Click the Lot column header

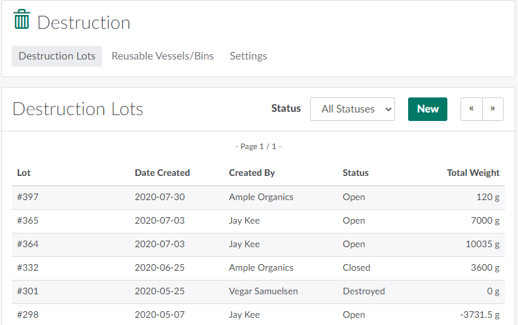[x=24, y=173]
